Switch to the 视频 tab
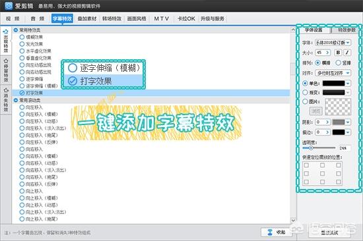363x241 pixels. 13,18
